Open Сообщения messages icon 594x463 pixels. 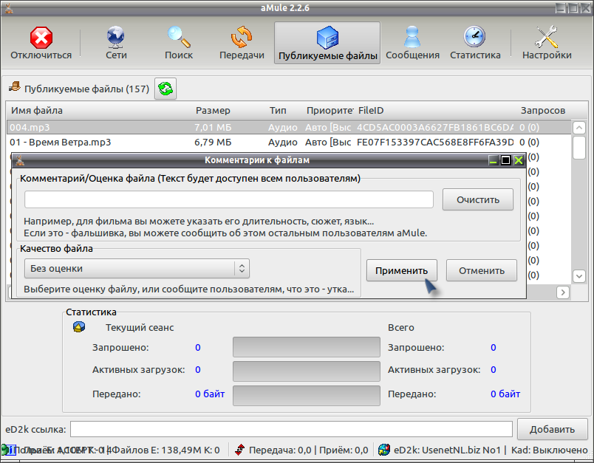point(412,37)
